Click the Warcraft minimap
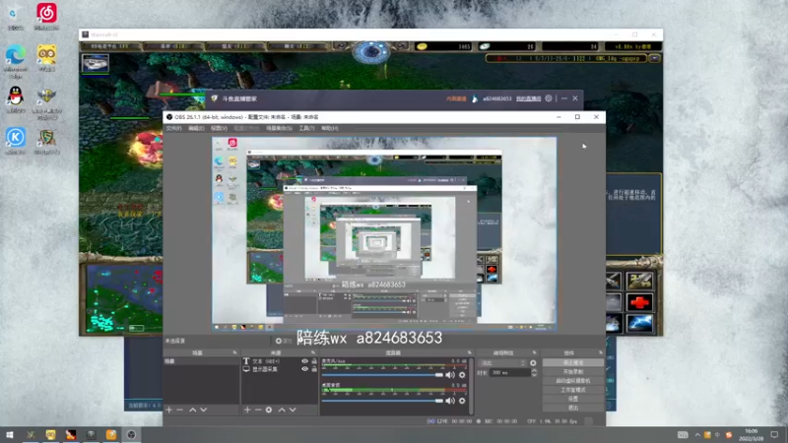The height and width of the screenshot is (443, 788). coord(125,298)
